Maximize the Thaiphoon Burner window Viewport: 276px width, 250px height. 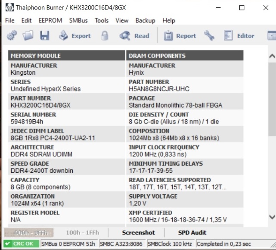[242, 8]
